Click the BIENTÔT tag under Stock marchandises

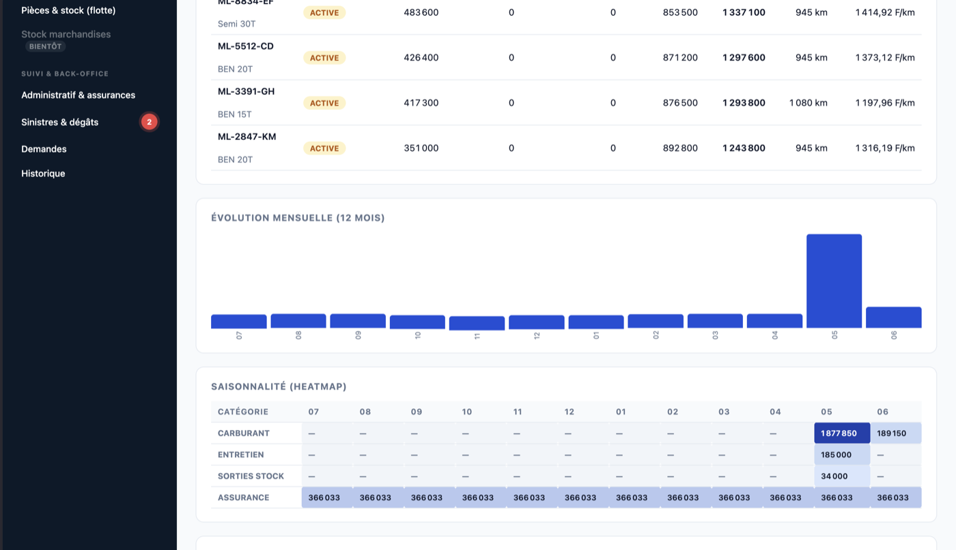(46, 46)
